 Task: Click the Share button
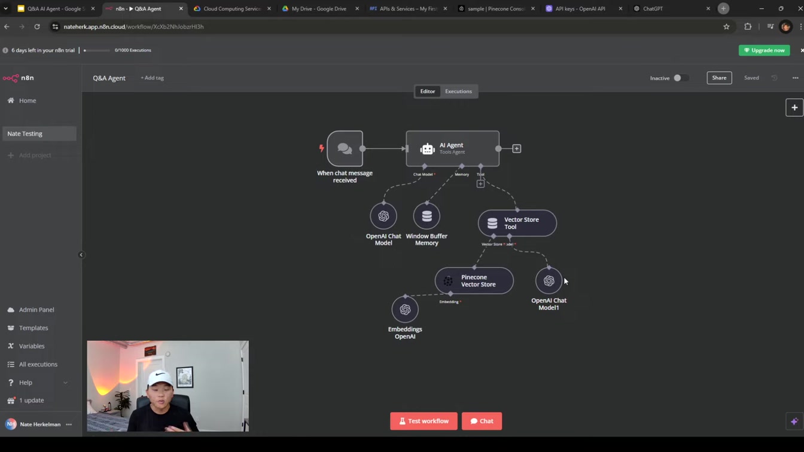[x=719, y=78]
